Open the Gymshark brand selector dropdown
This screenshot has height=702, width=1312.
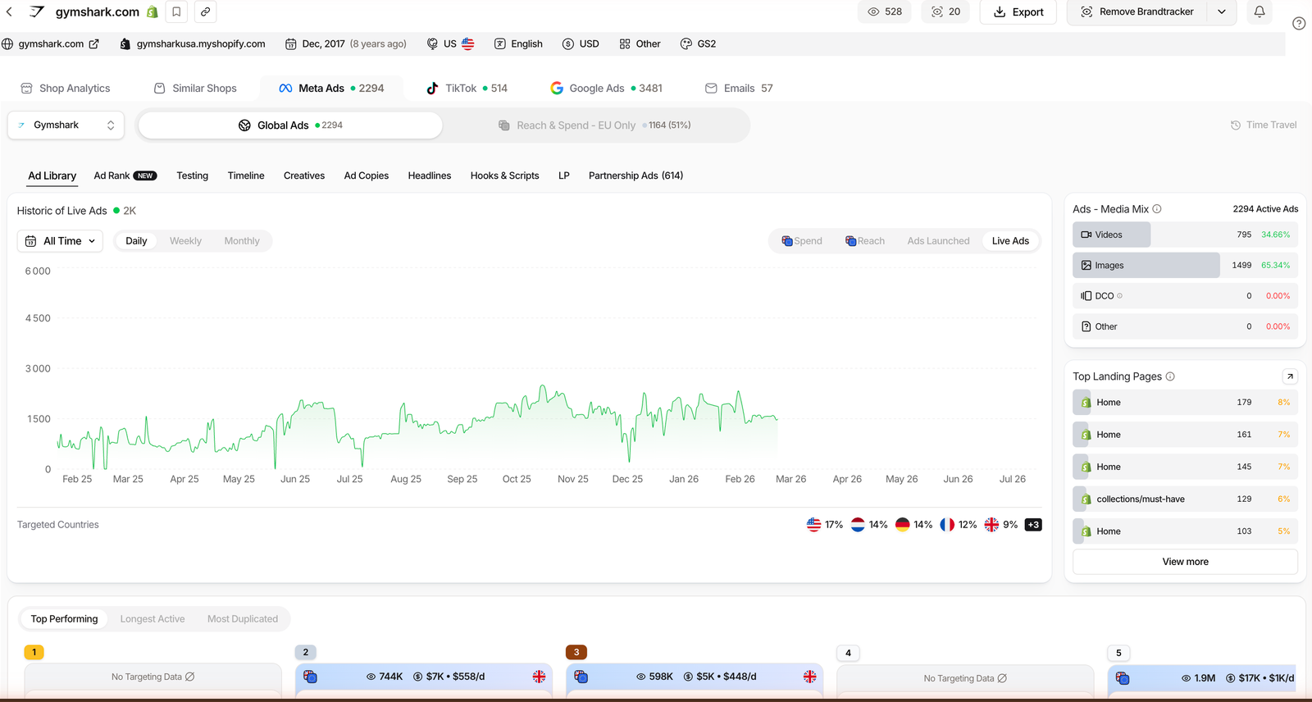pyautogui.click(x=66, y=125)
